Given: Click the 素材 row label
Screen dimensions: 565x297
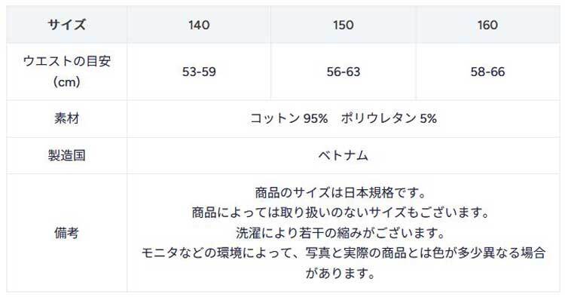Looking at the screenshot, I should [66, 118].
